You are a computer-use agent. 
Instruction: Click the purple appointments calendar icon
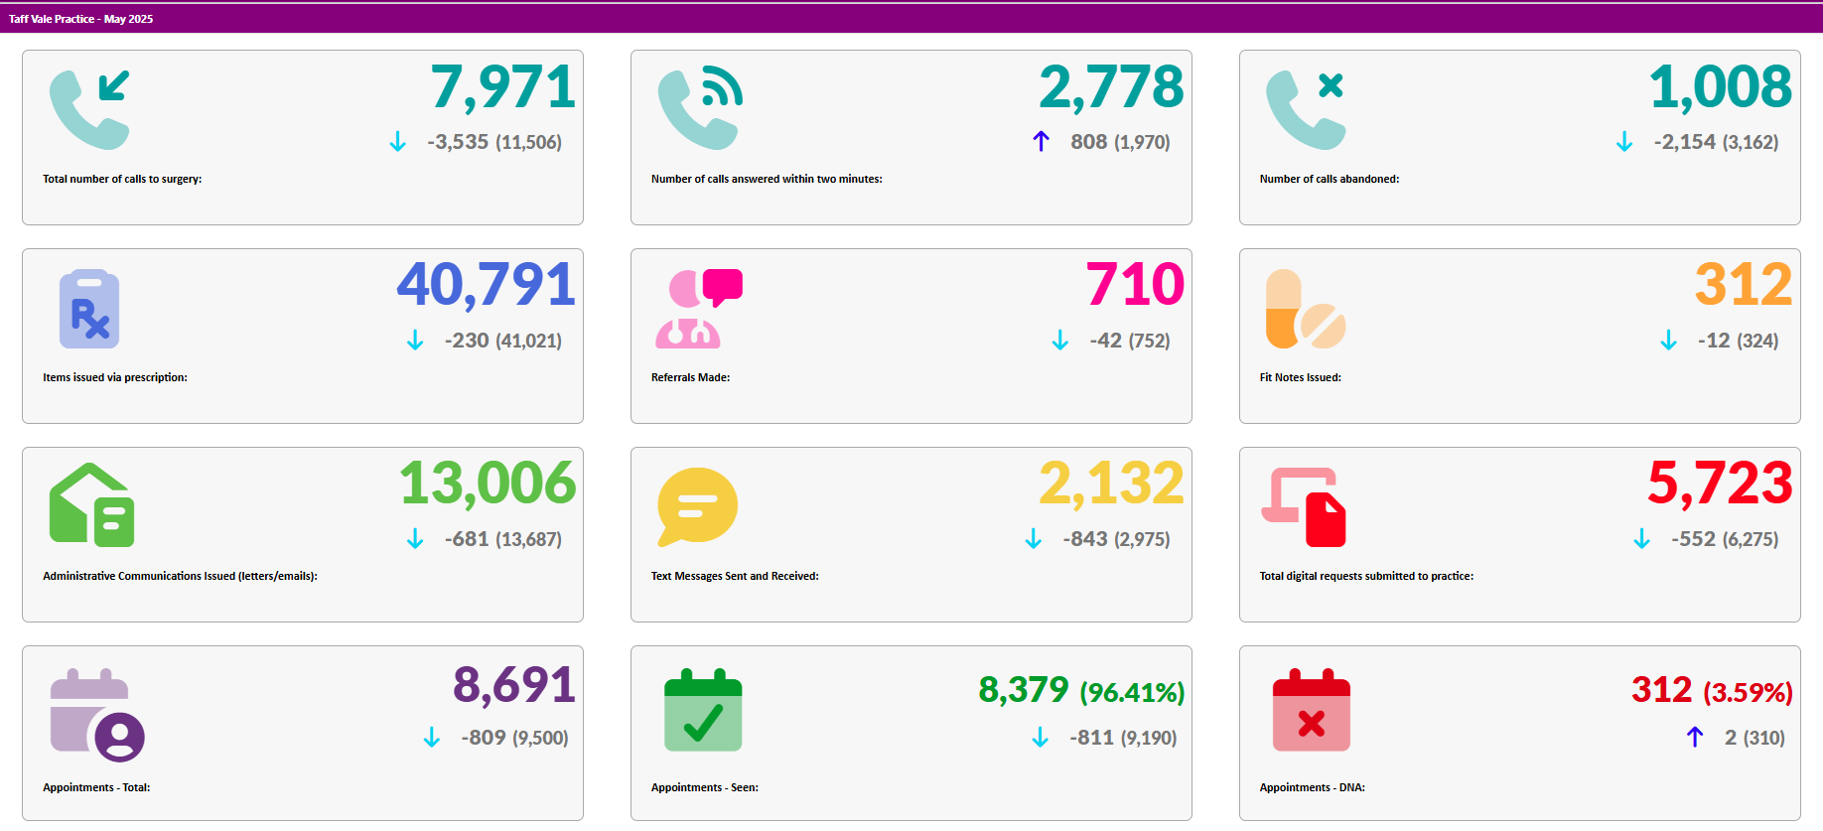(96, 715)
